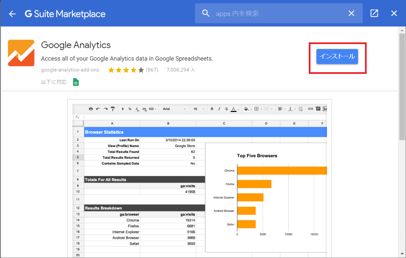Focus the 'apps 内を検索' search field

coord(279,14)
